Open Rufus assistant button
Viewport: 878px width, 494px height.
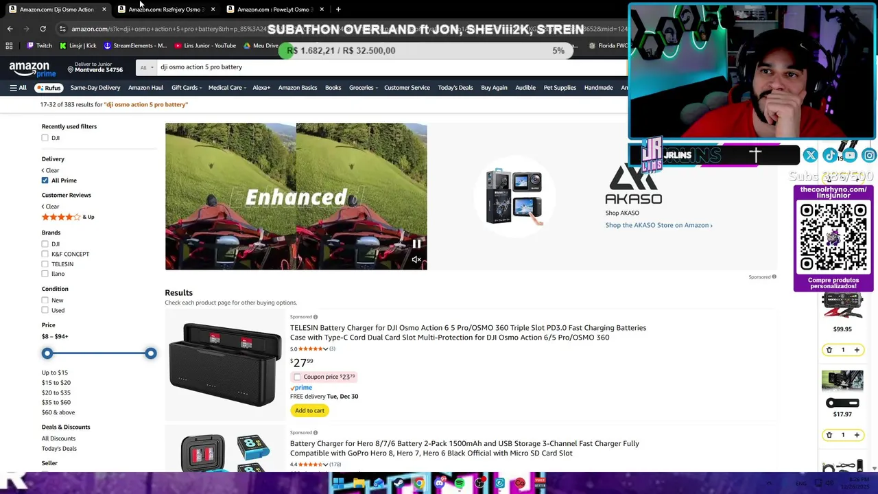pyautogui.click(x=49, y=88)
